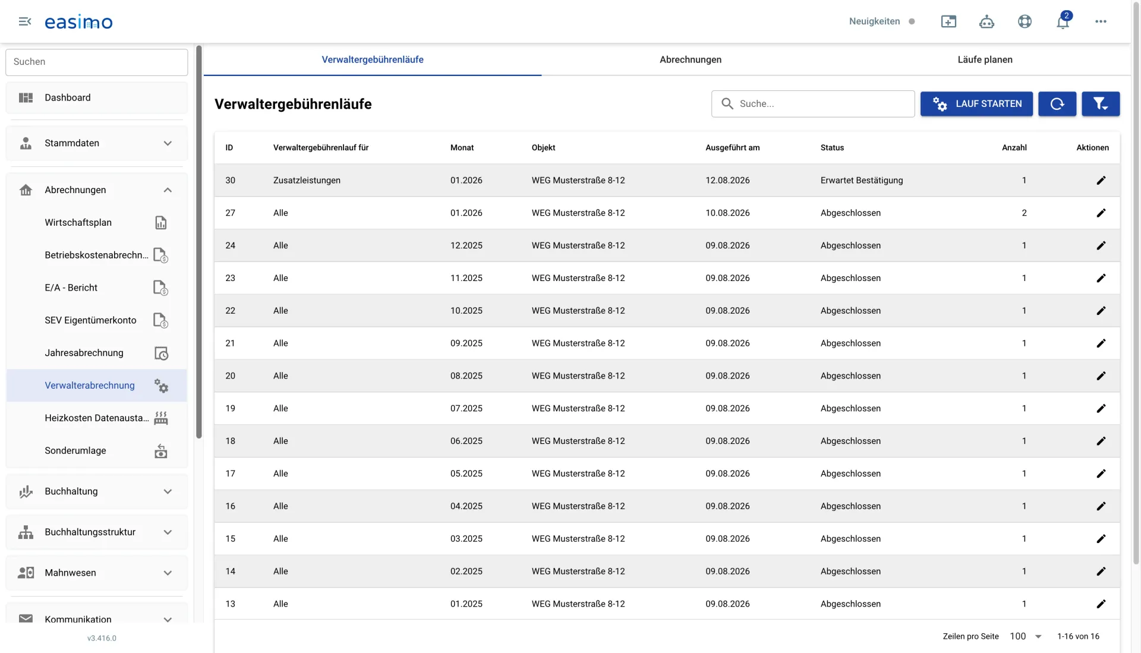This screenshot has height=653, width=1141.
Task: Edit run ID 23 with pencil icon
Action: coord(1101,279)
